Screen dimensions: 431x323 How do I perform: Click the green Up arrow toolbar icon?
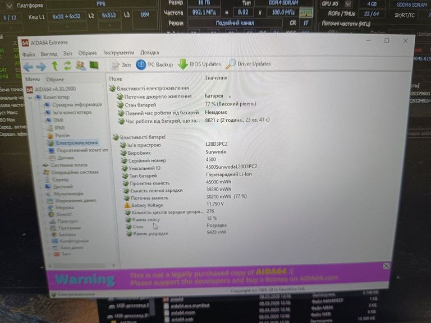[55, 66]
